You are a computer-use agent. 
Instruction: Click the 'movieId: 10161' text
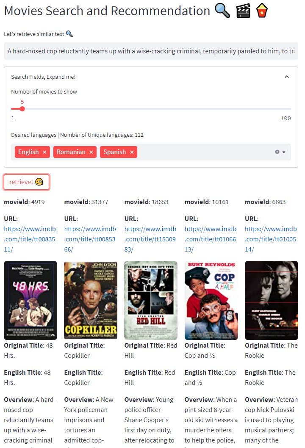pyautogui.click(x=207, y=202)
